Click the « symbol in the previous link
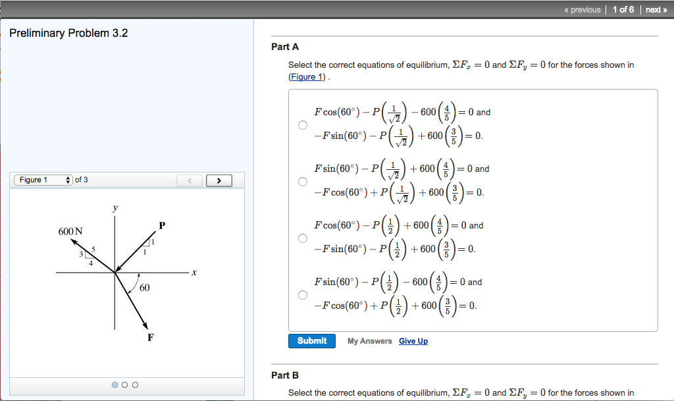This screenshot has width=674, height=401. [x=567, y=9]
